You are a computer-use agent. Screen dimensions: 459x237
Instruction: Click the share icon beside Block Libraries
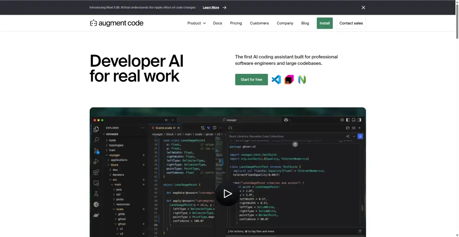[x=347, y=136]
